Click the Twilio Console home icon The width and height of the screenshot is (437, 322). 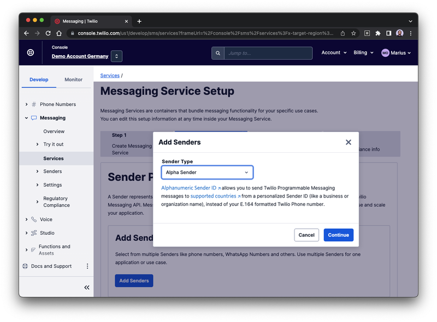tap(31, 52)
